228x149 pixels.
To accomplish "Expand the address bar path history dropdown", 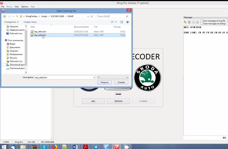I will 88,17.
